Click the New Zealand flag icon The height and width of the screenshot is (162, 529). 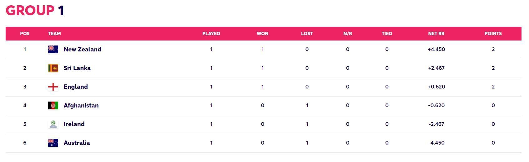click(x=53, y=49)
